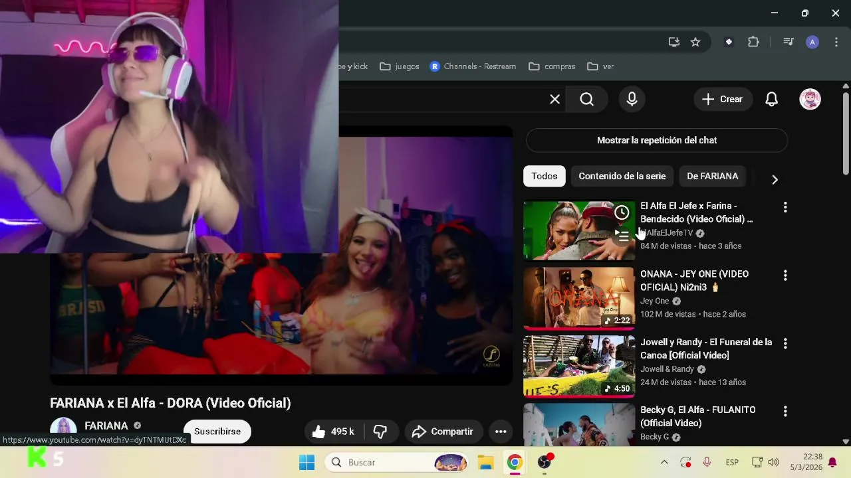
Task: Open the compras bookmarks folder
Action: 552,66
